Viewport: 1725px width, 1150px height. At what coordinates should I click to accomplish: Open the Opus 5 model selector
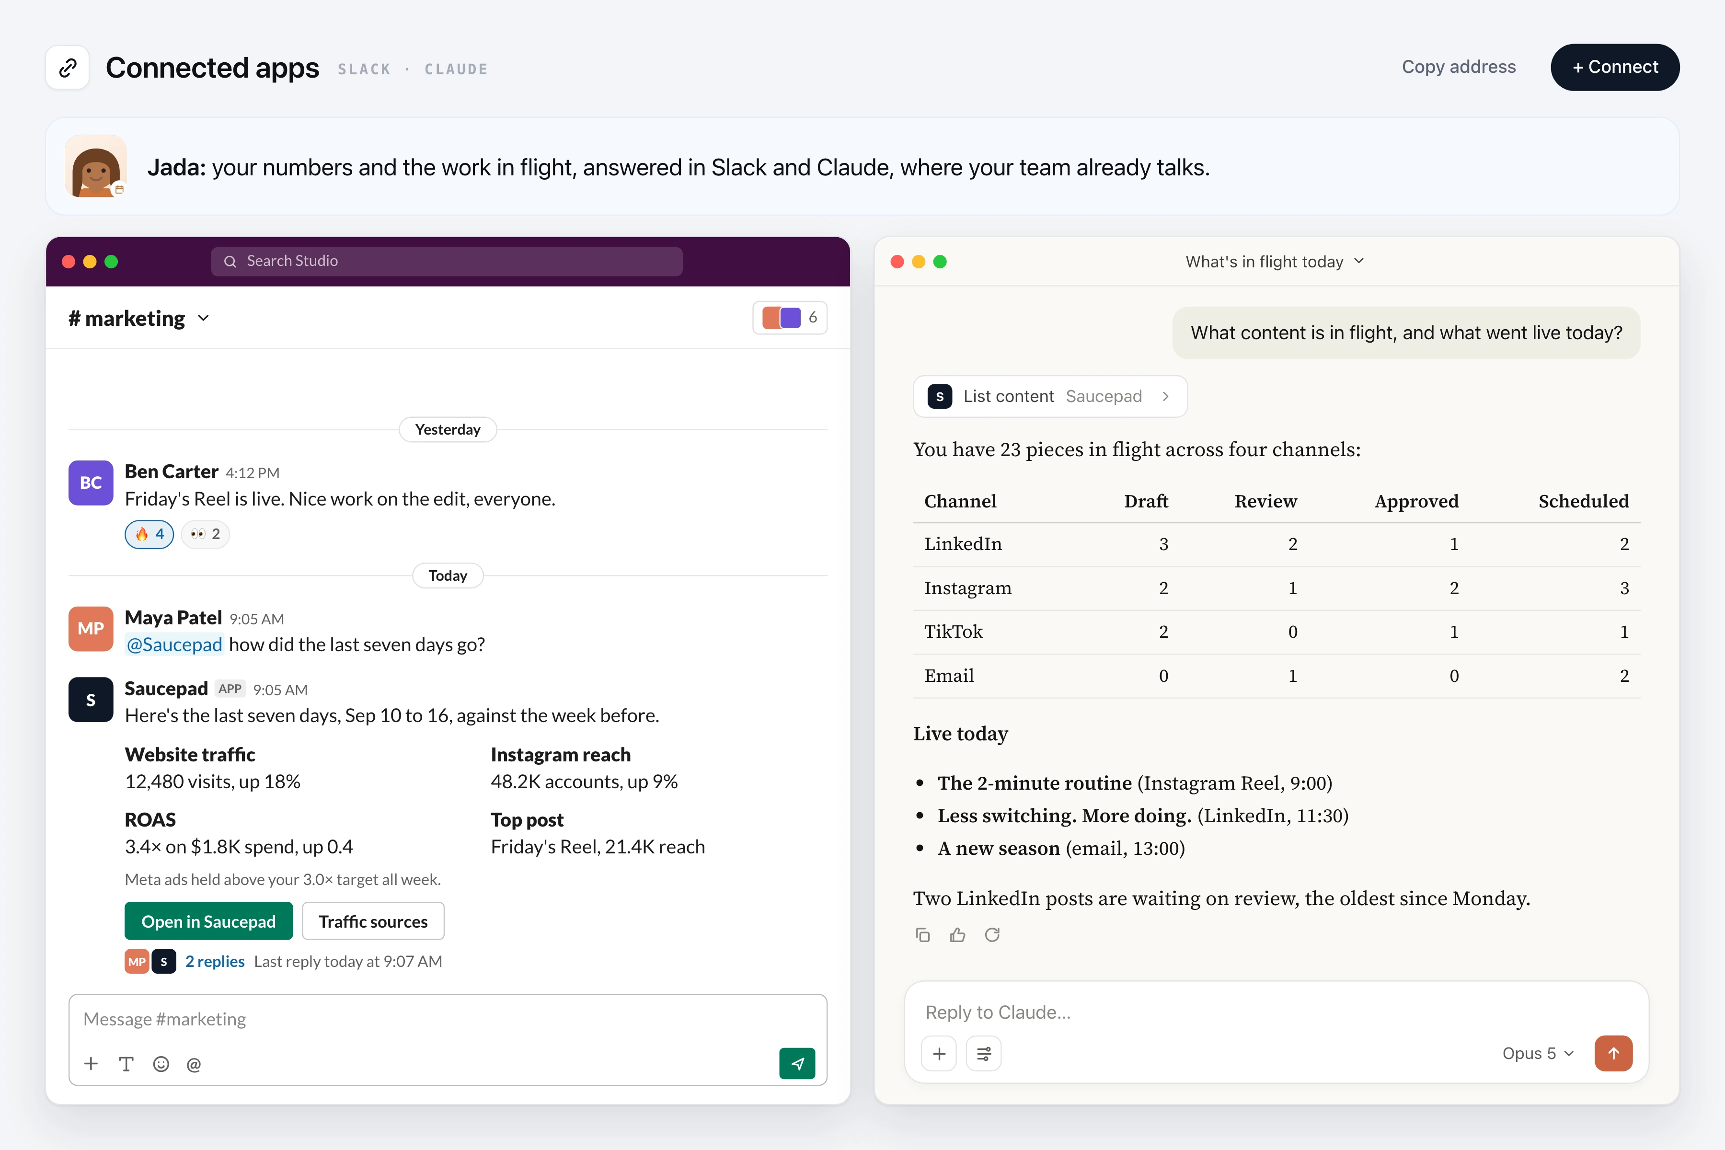(1538, 1053)
